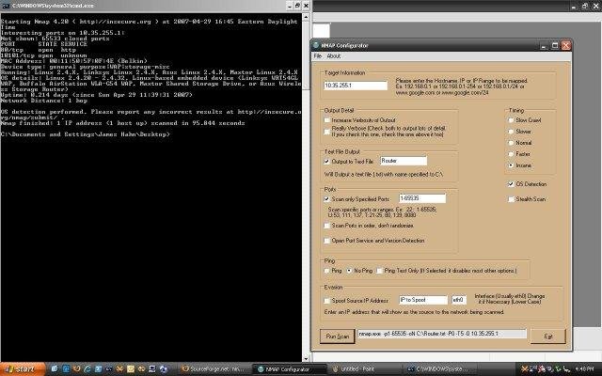Enable the Really Verbose checkbox
This screenshot has width=602, height=376.
pyautogui.click(x=327, y=132)
